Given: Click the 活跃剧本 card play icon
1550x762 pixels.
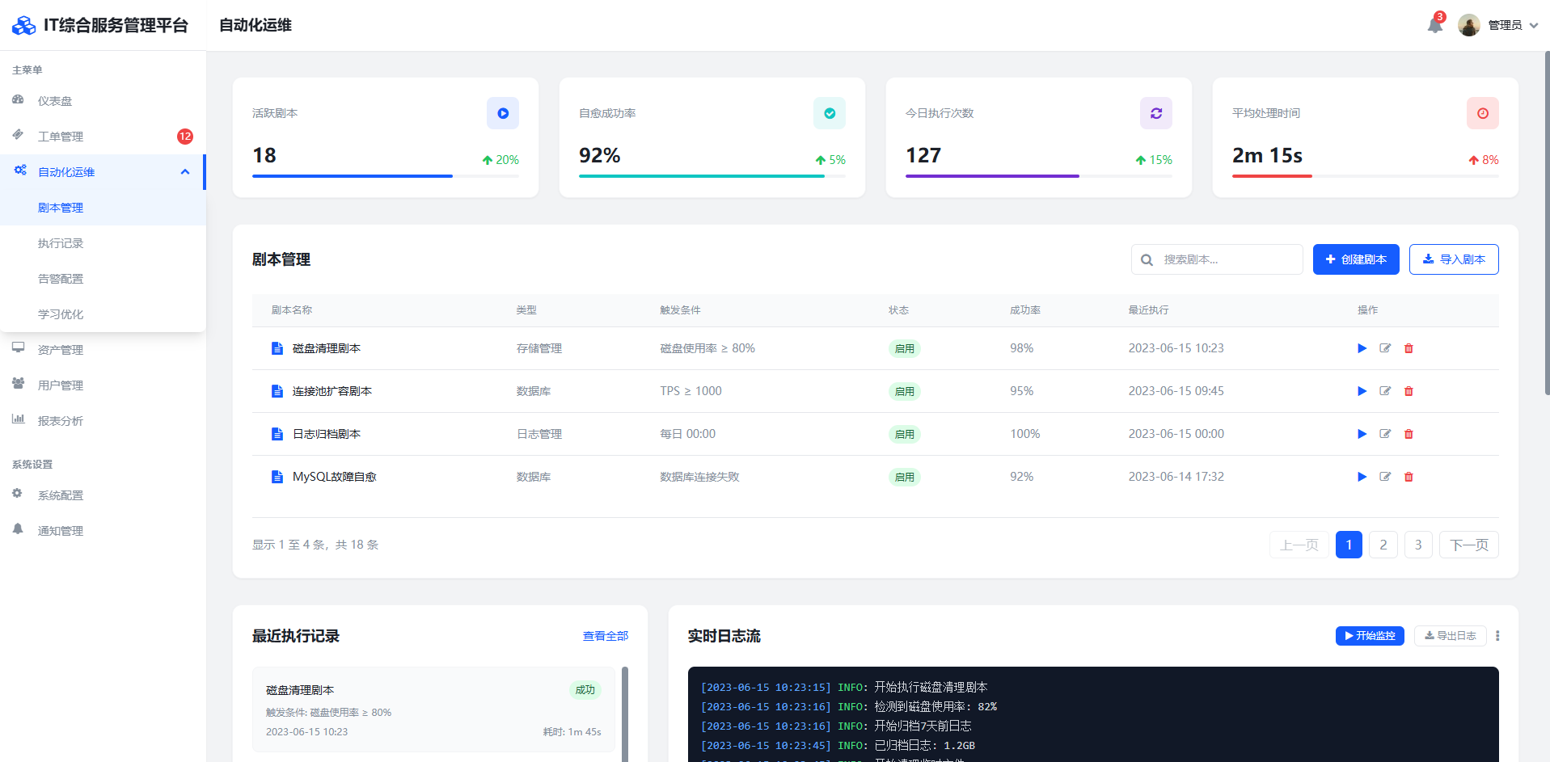Looking at the screenshot, I should (x=502, y=113).
